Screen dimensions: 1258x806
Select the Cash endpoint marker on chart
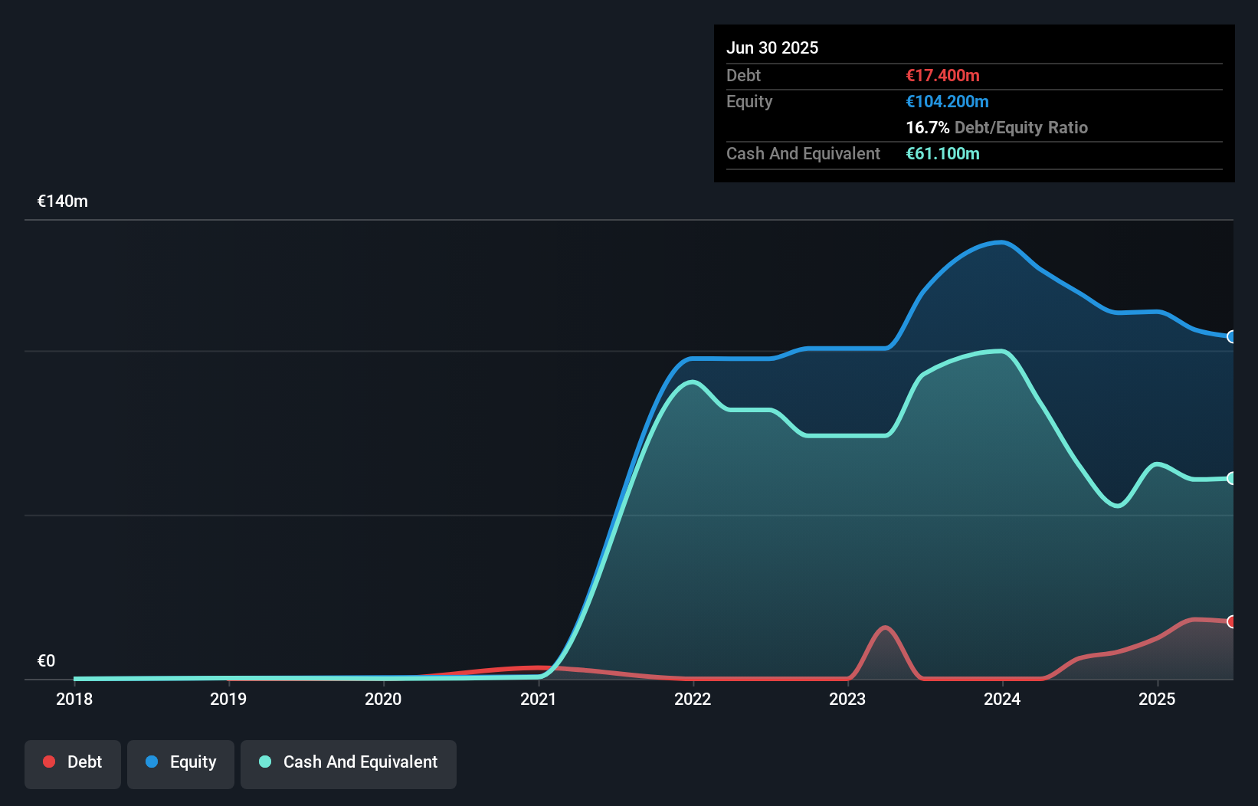click(x=1232, y=478)
